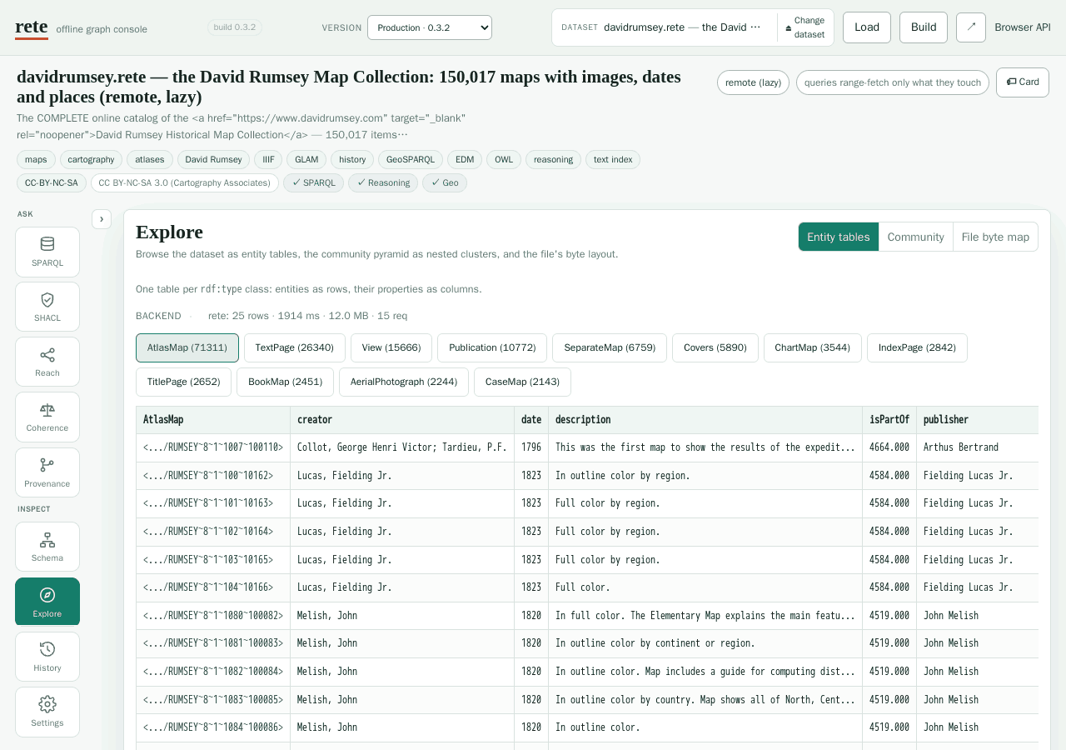Image resolution: width=1066 pixels, height=750 pixels.
Task: Show the CaseMap (2143) table
Action: [522, 382]
